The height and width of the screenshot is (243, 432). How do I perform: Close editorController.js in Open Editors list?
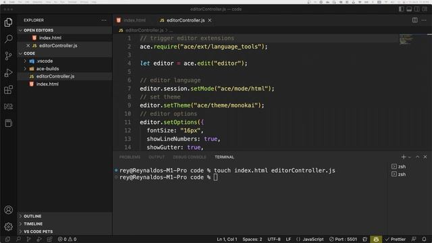[x=28, y=45]
